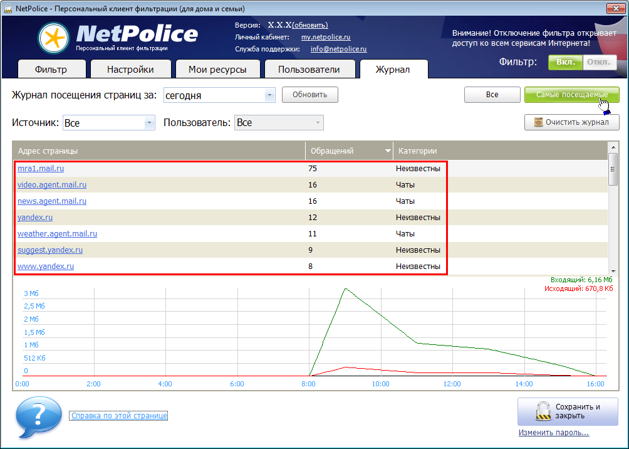This screenshot has width=629, height=449.
Task: Click scrollbar down arrow of log table
Action: (x=613, y=271)
